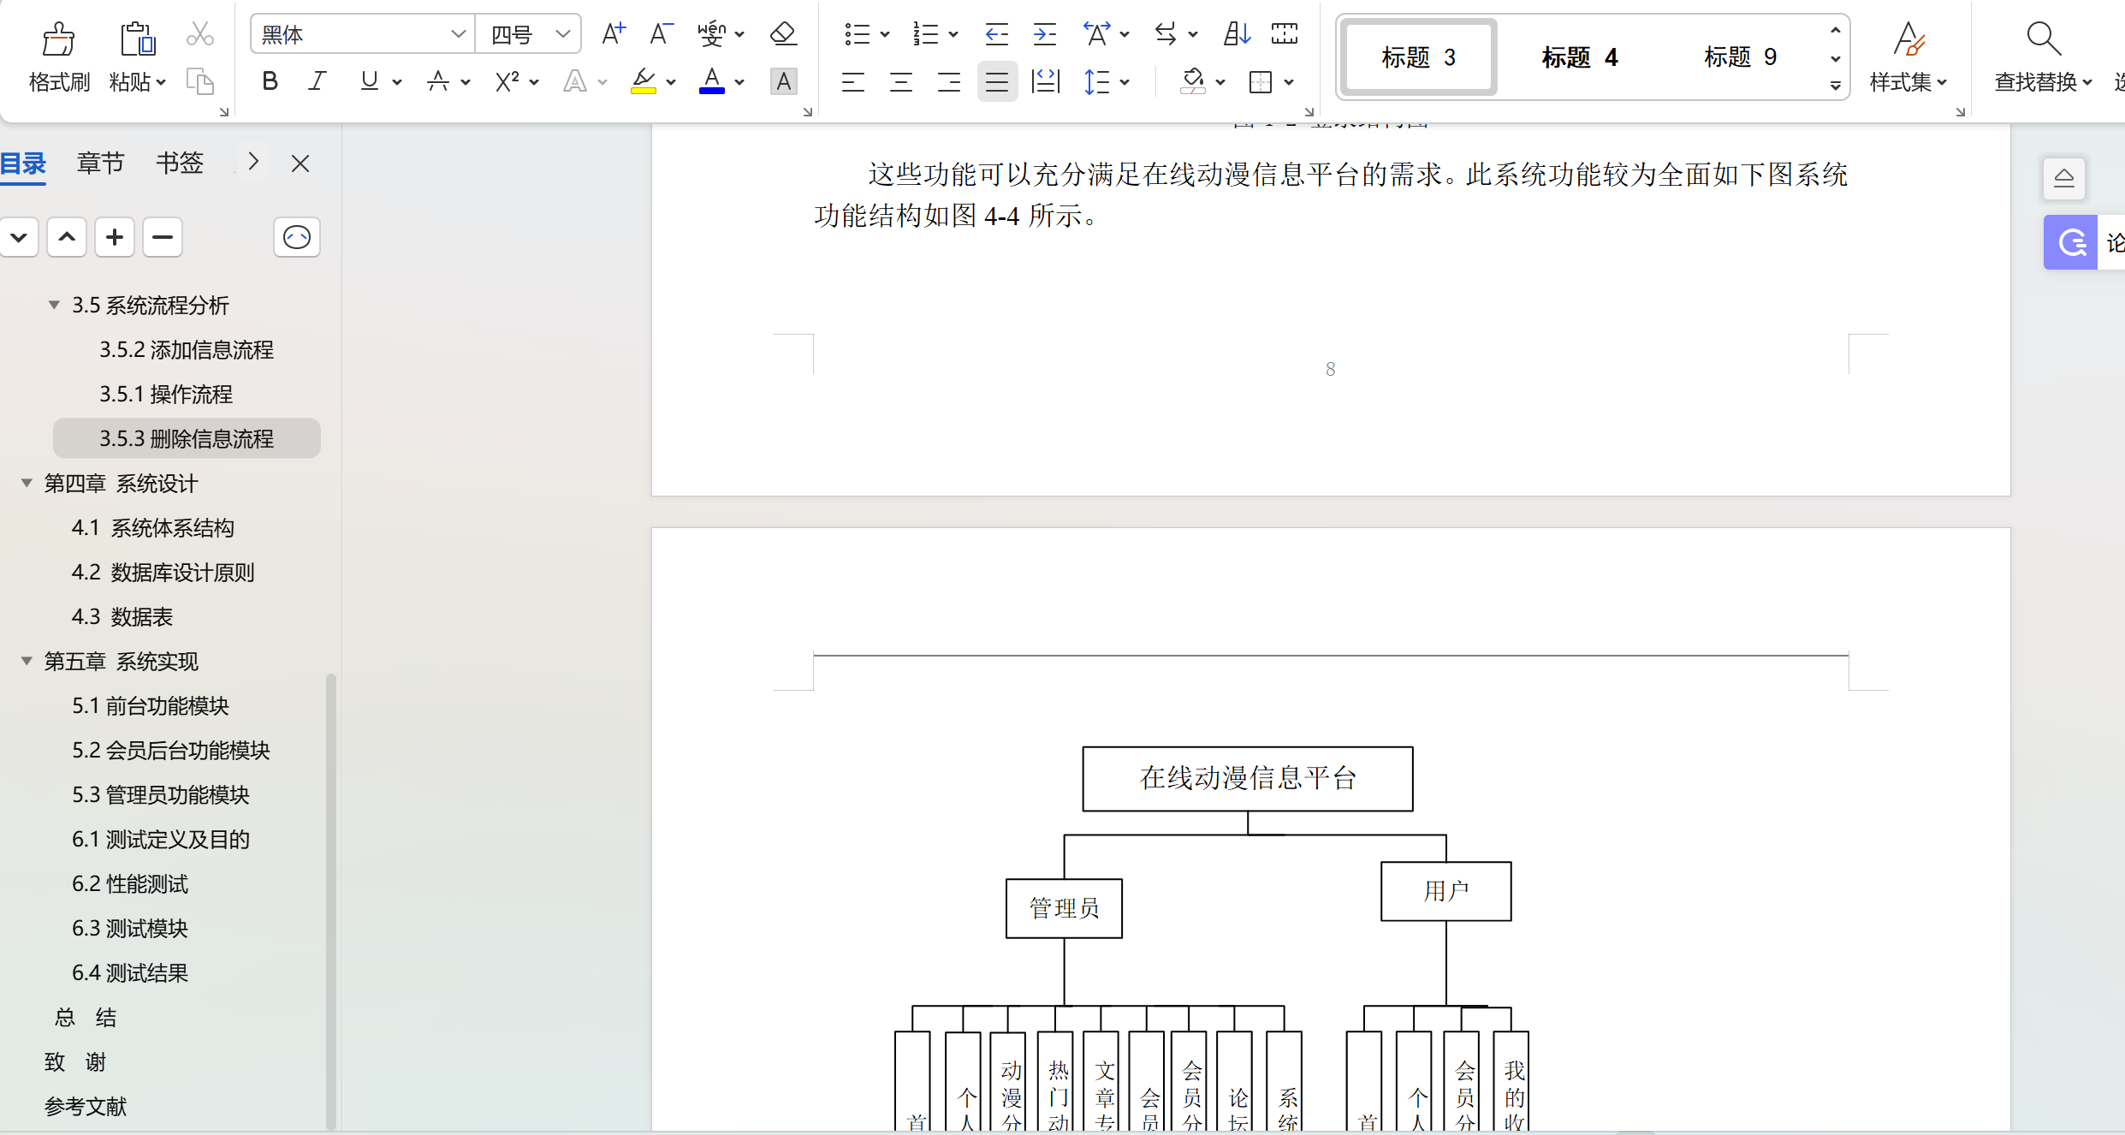Click the sort A-Z icon
This screenshot has height=1135, width=2125.
[1237, 34]
